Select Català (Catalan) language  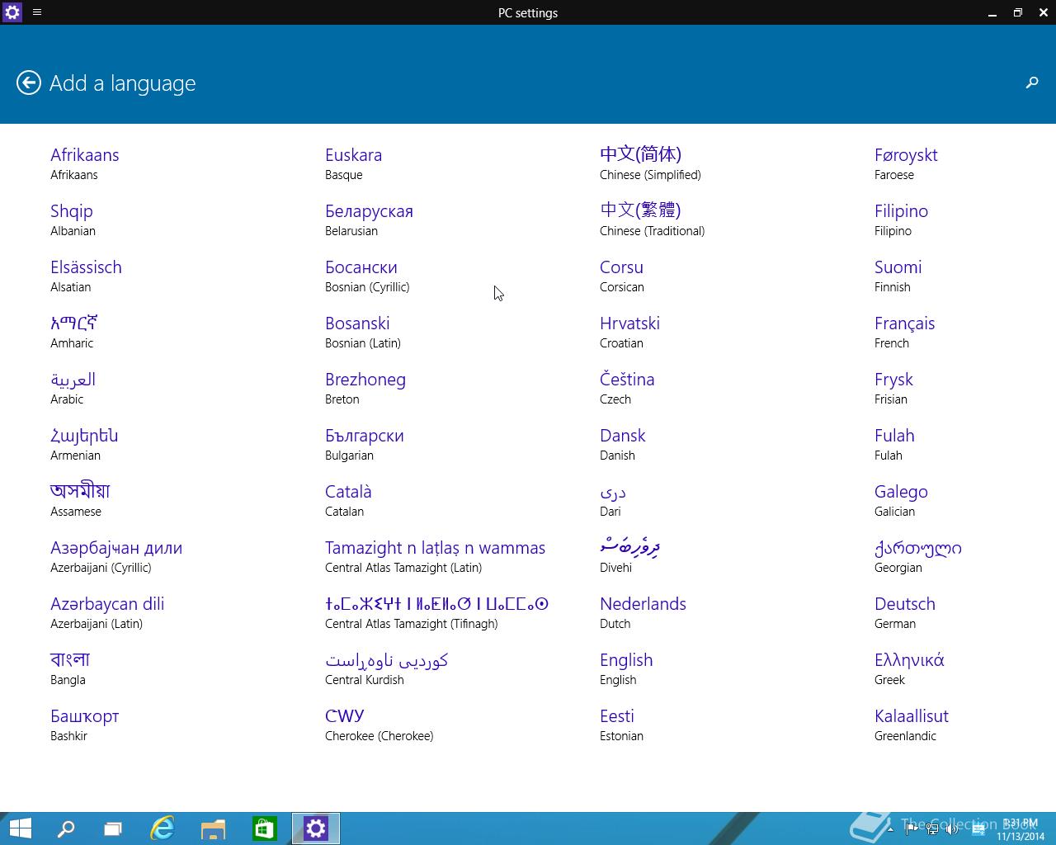click(348, 500)
